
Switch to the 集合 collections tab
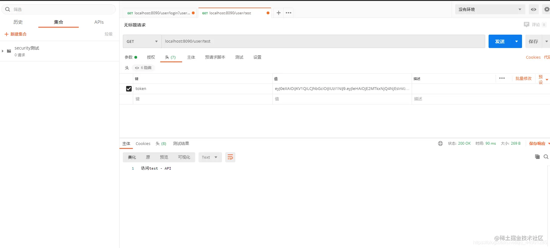click(58, 22)
